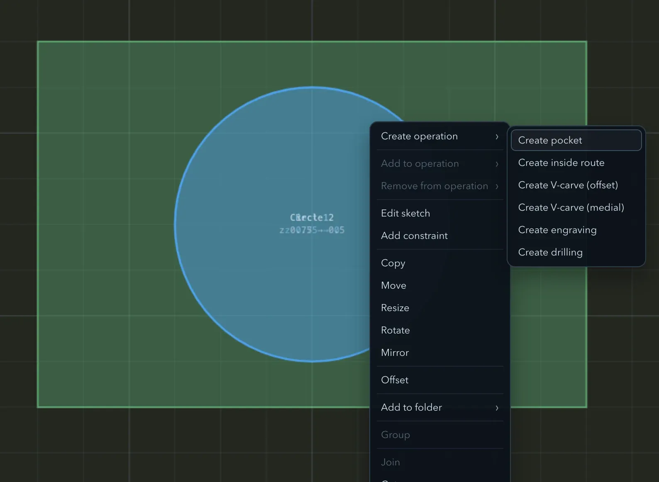Select Create engraving option

click(x=576, y=230)
